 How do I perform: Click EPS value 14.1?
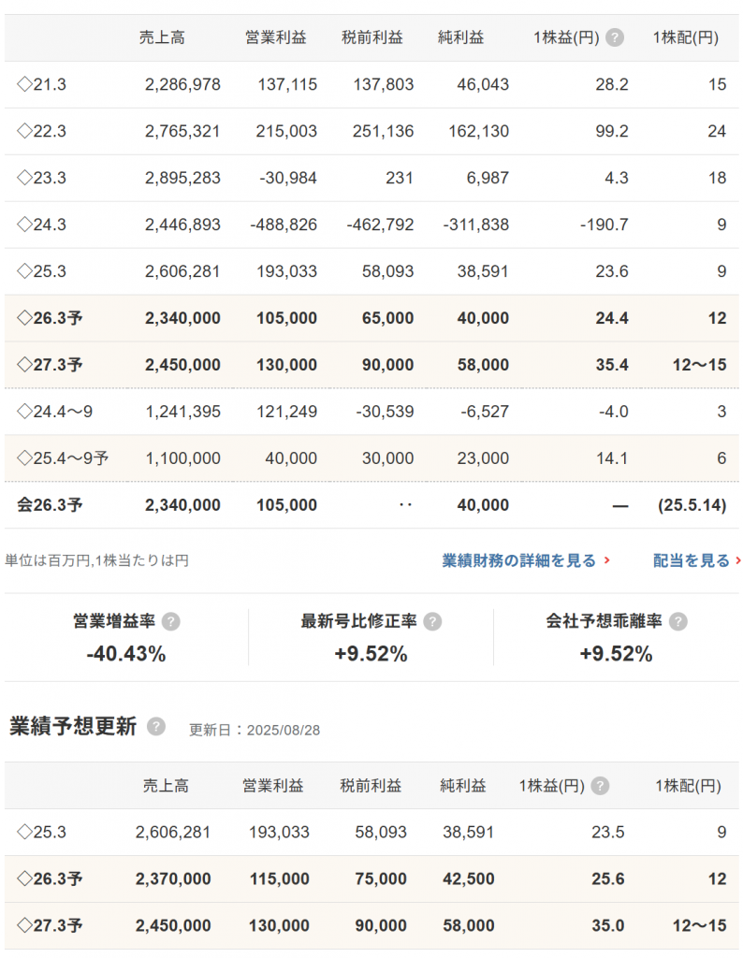pyautogui.click(x=612, y=458)
